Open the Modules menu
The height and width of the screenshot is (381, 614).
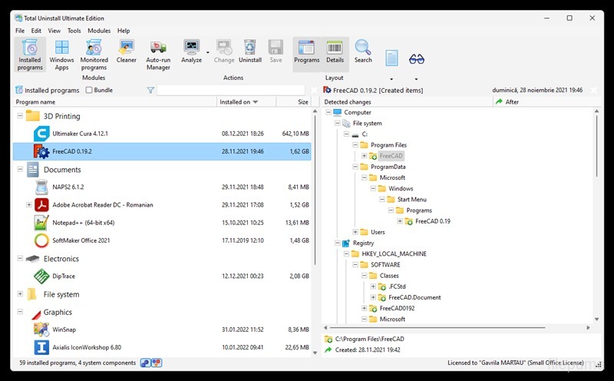[99, 31]
